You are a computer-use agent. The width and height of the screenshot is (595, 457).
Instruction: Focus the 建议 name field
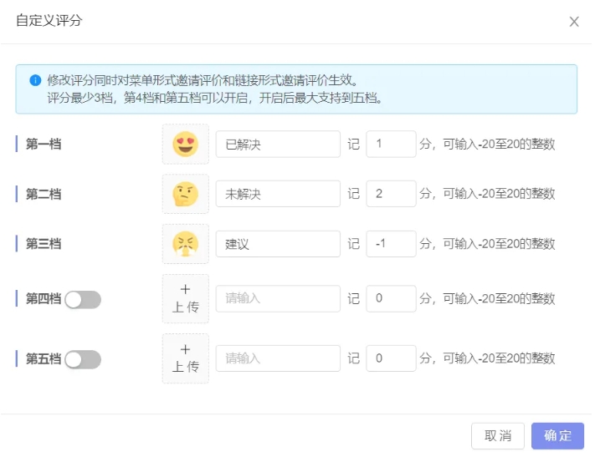[278, 244]
